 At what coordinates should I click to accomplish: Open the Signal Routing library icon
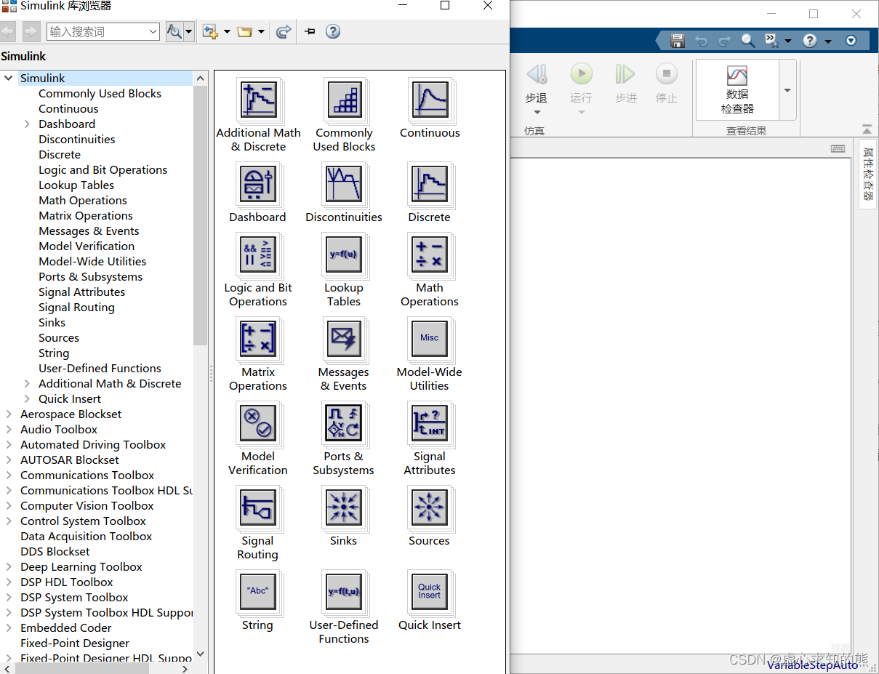click(x=258, y=508)
